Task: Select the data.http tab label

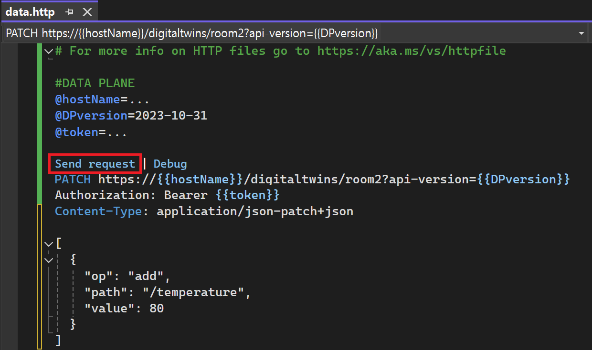Action: tap(30, 11)
